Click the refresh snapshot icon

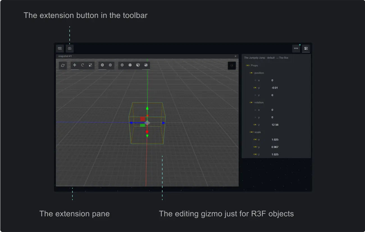pyautogui.click(x=63, y=65)
